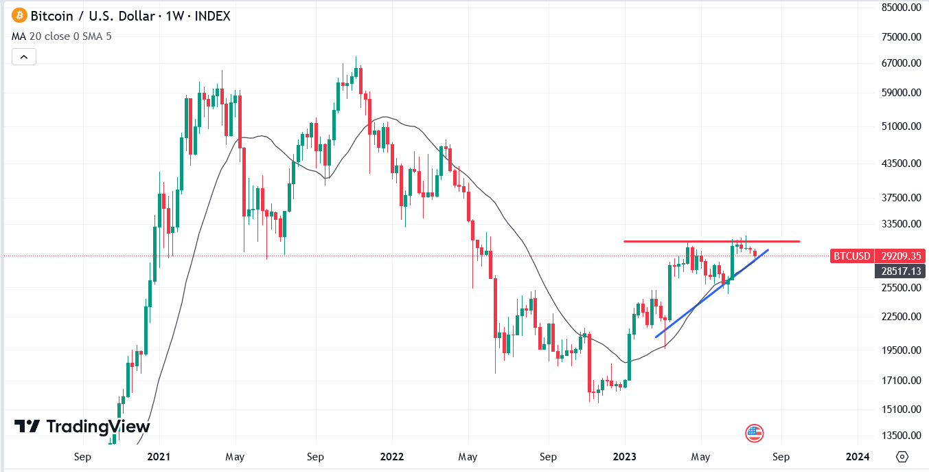Viewport: 929px width, 472px height.
Task: Click the red BTCUSD price label
Action: [x=851, y=256]
